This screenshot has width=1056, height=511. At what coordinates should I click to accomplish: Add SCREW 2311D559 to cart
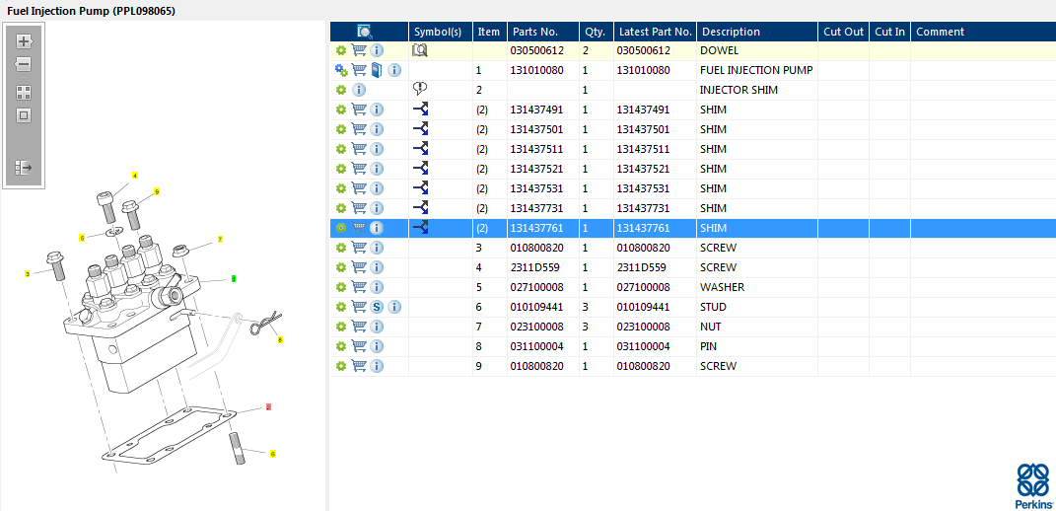(360, 267)
